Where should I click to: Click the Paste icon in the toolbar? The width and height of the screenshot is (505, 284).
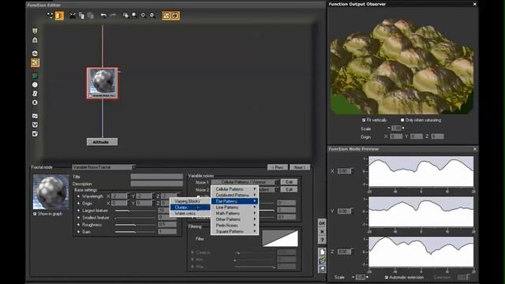click(x=91, y=16)
